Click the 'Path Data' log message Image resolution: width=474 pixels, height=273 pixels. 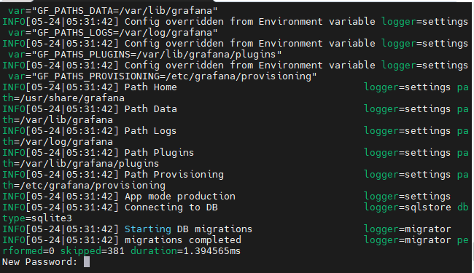[150, 109]
